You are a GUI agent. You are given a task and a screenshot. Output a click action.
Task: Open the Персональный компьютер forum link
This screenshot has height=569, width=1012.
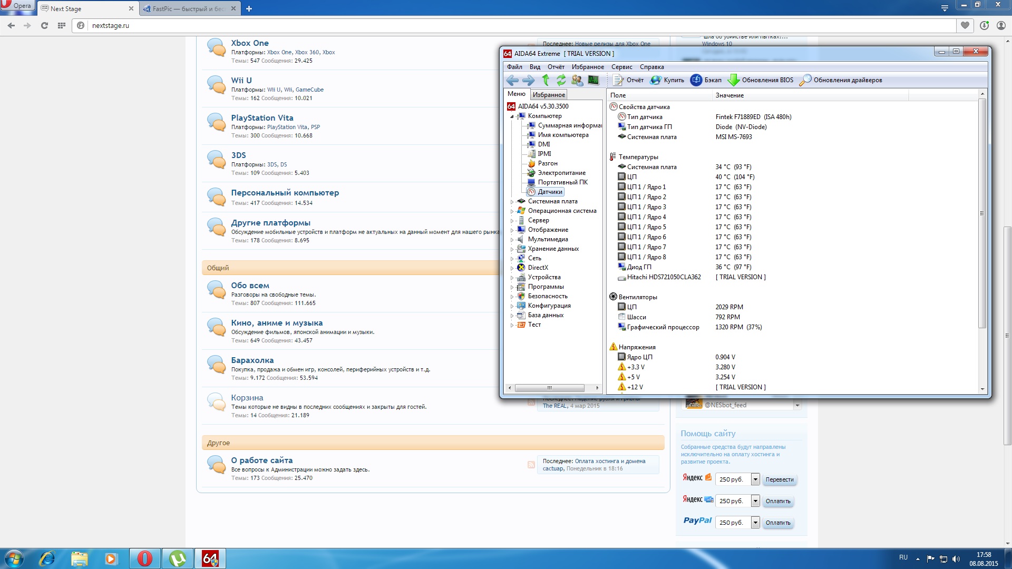pos(285,193)
